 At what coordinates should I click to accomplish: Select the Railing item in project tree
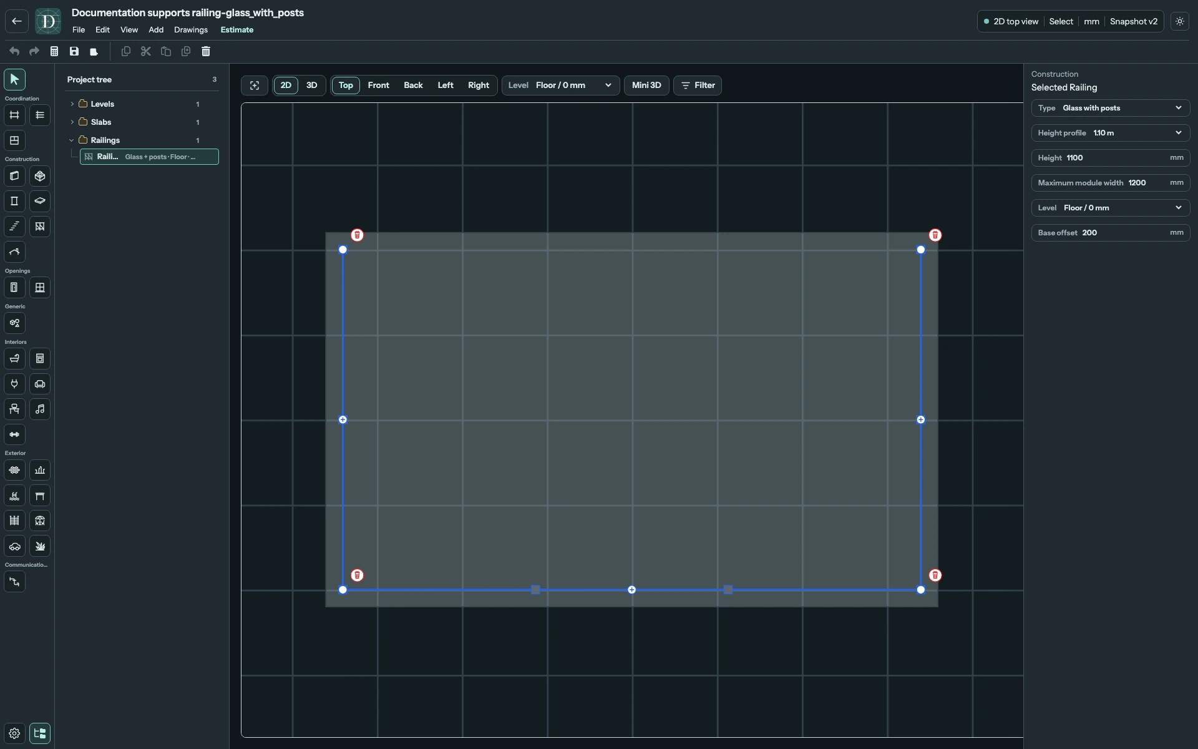[x=150, y=157]
